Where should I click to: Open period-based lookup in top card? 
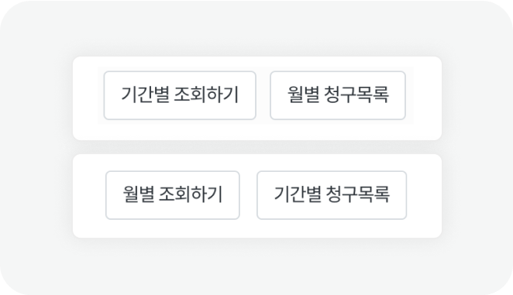[x=180, y=95]
